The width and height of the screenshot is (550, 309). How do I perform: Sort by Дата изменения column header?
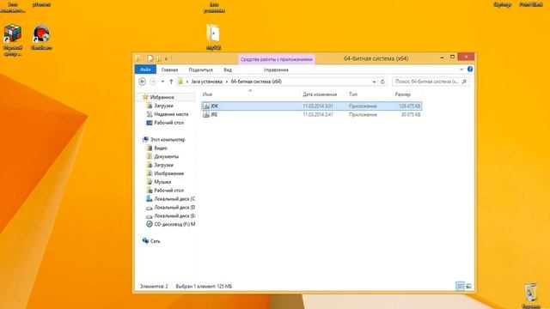click(320, 94)
